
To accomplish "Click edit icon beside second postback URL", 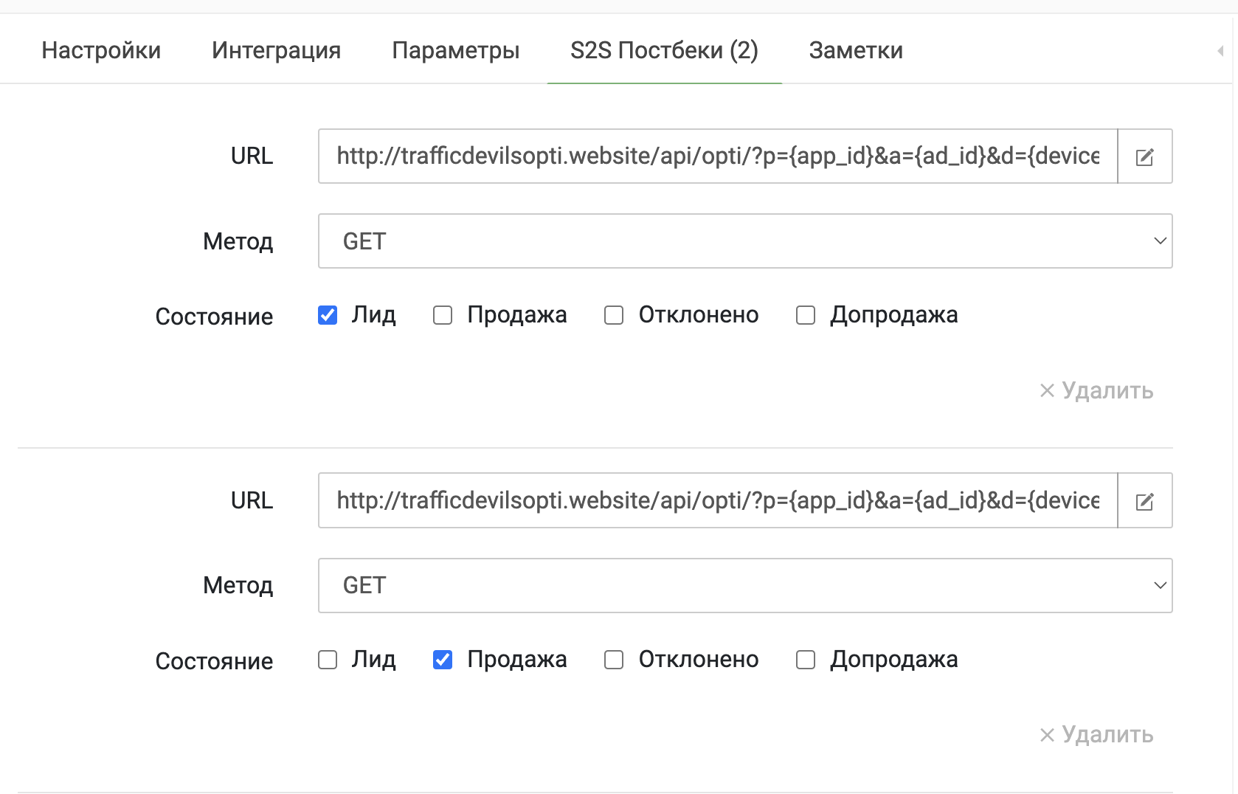I will coord(1144,501).
